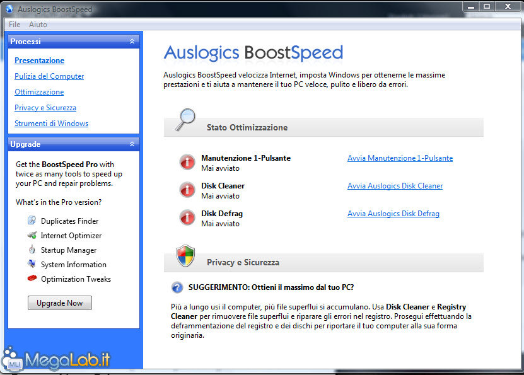
Task: Open Strumenti di Windows
Action: coord(52,124)
